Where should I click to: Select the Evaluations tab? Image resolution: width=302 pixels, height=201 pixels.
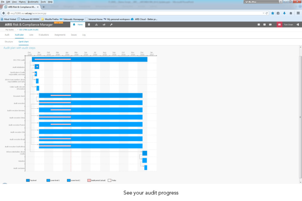[x=44, y=35]
